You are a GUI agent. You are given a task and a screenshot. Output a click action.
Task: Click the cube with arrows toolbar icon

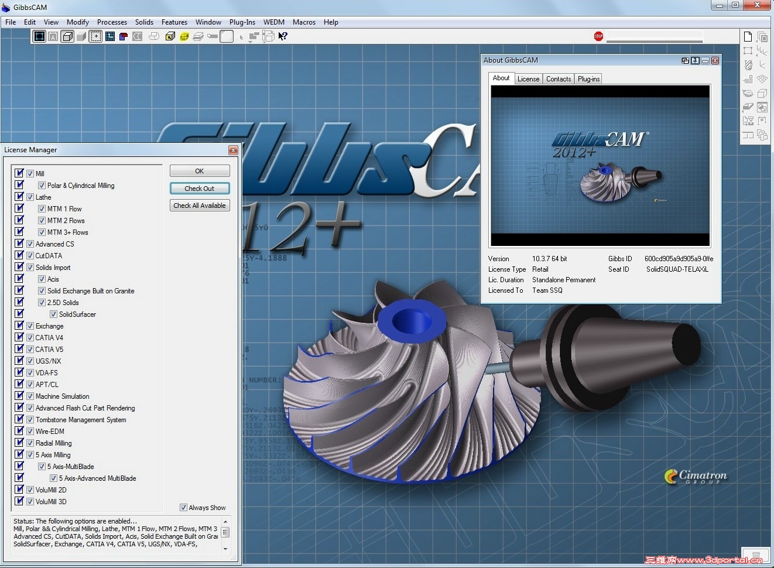[x=268, y=36]
